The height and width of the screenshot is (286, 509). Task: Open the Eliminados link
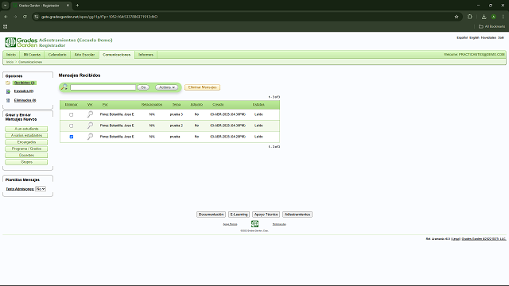[x=25, y=101]
